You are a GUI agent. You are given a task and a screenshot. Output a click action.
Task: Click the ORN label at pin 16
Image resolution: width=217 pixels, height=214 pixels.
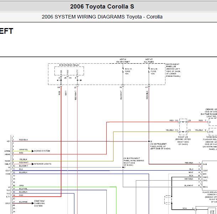coord(21,186)
